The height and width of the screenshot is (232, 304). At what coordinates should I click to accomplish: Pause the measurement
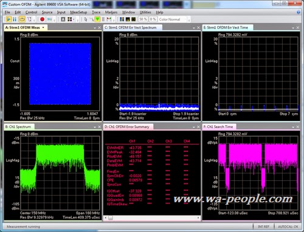(x=15, y=19)
